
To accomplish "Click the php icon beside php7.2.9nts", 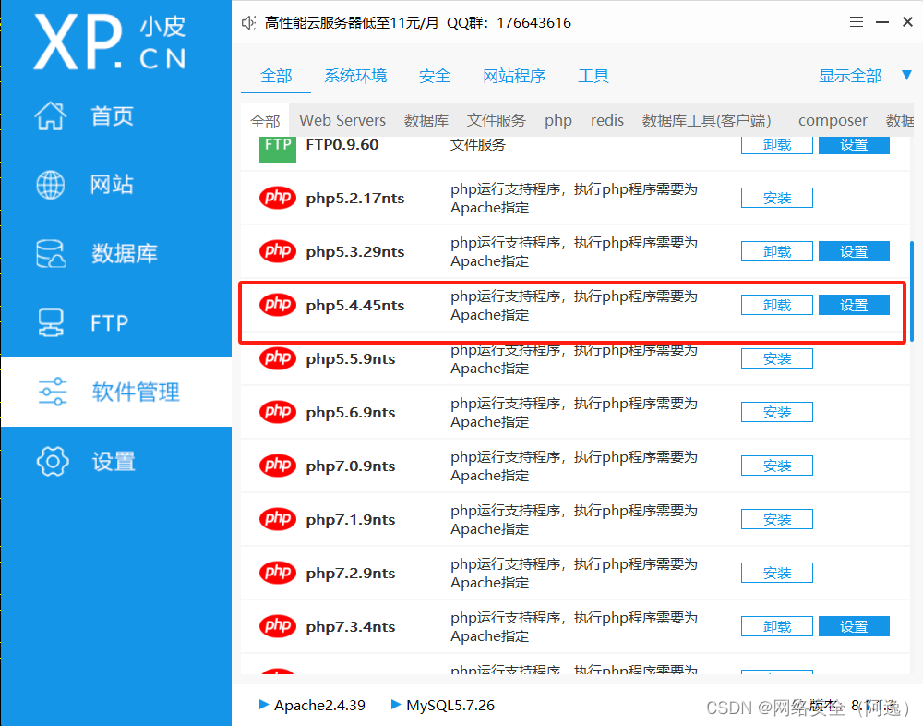I will tap(278, 573).
